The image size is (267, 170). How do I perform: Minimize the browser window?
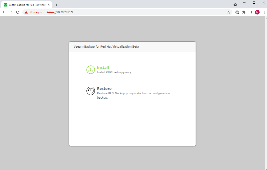[244, 3]
